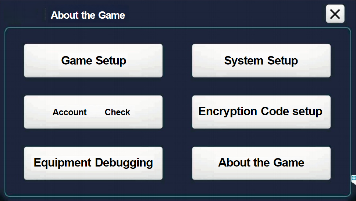Close the About the Game menu with X
Screen dimensions: 356x201
pyautogui.click(x=335, y=14)
